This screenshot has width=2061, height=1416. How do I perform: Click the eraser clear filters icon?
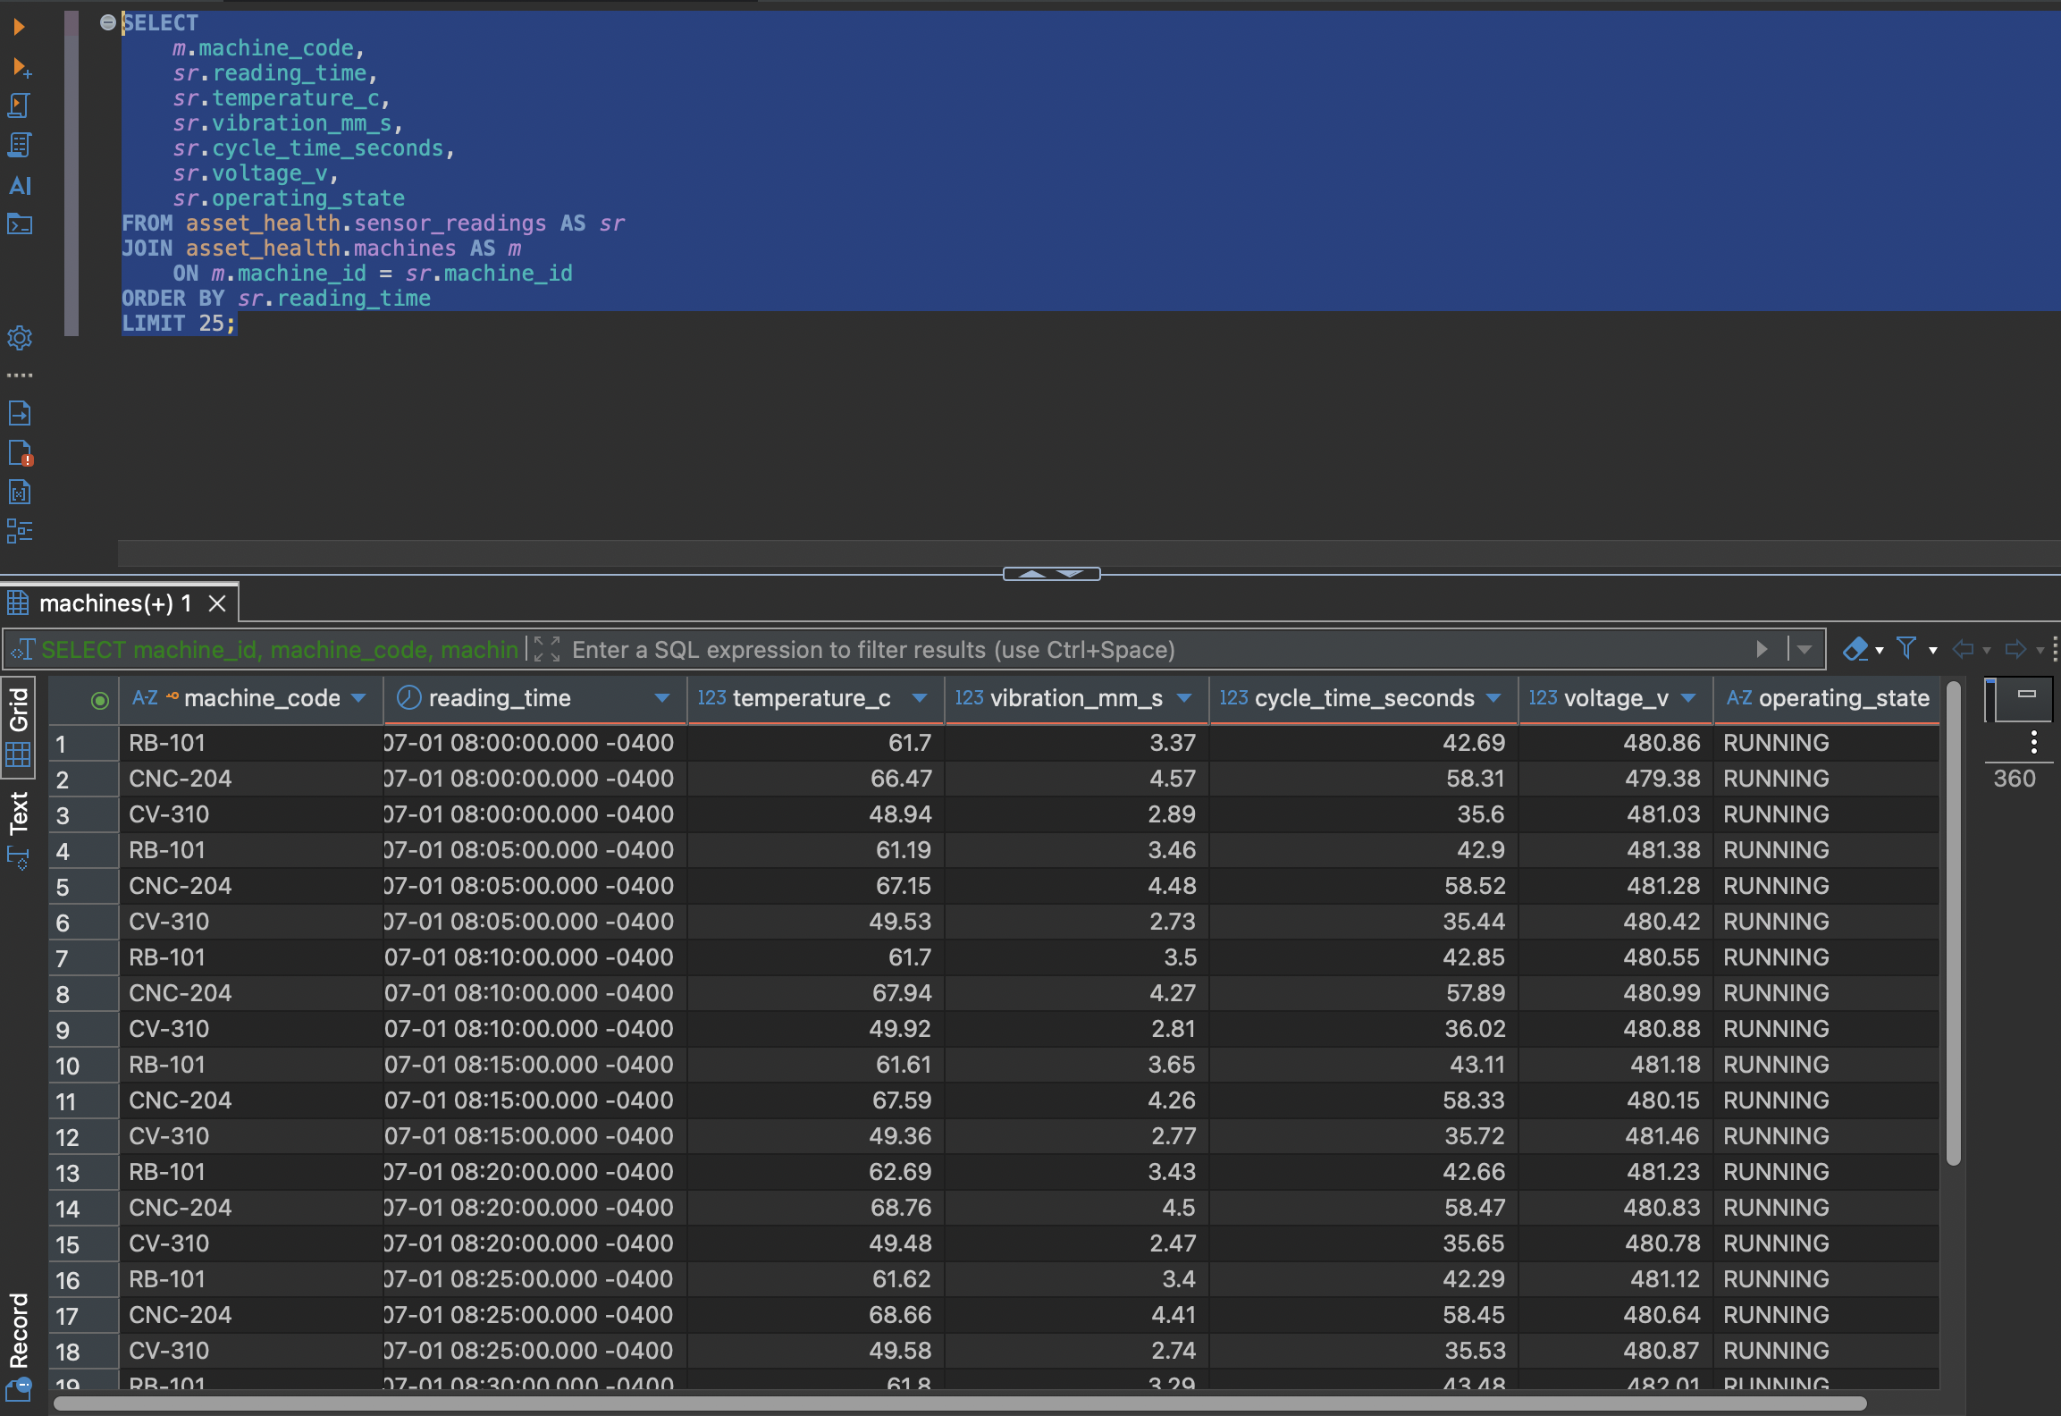tap(1855, 649)
